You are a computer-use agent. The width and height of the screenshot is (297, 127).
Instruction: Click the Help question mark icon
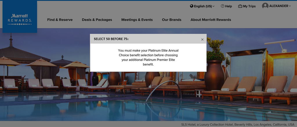coord(222,6)
